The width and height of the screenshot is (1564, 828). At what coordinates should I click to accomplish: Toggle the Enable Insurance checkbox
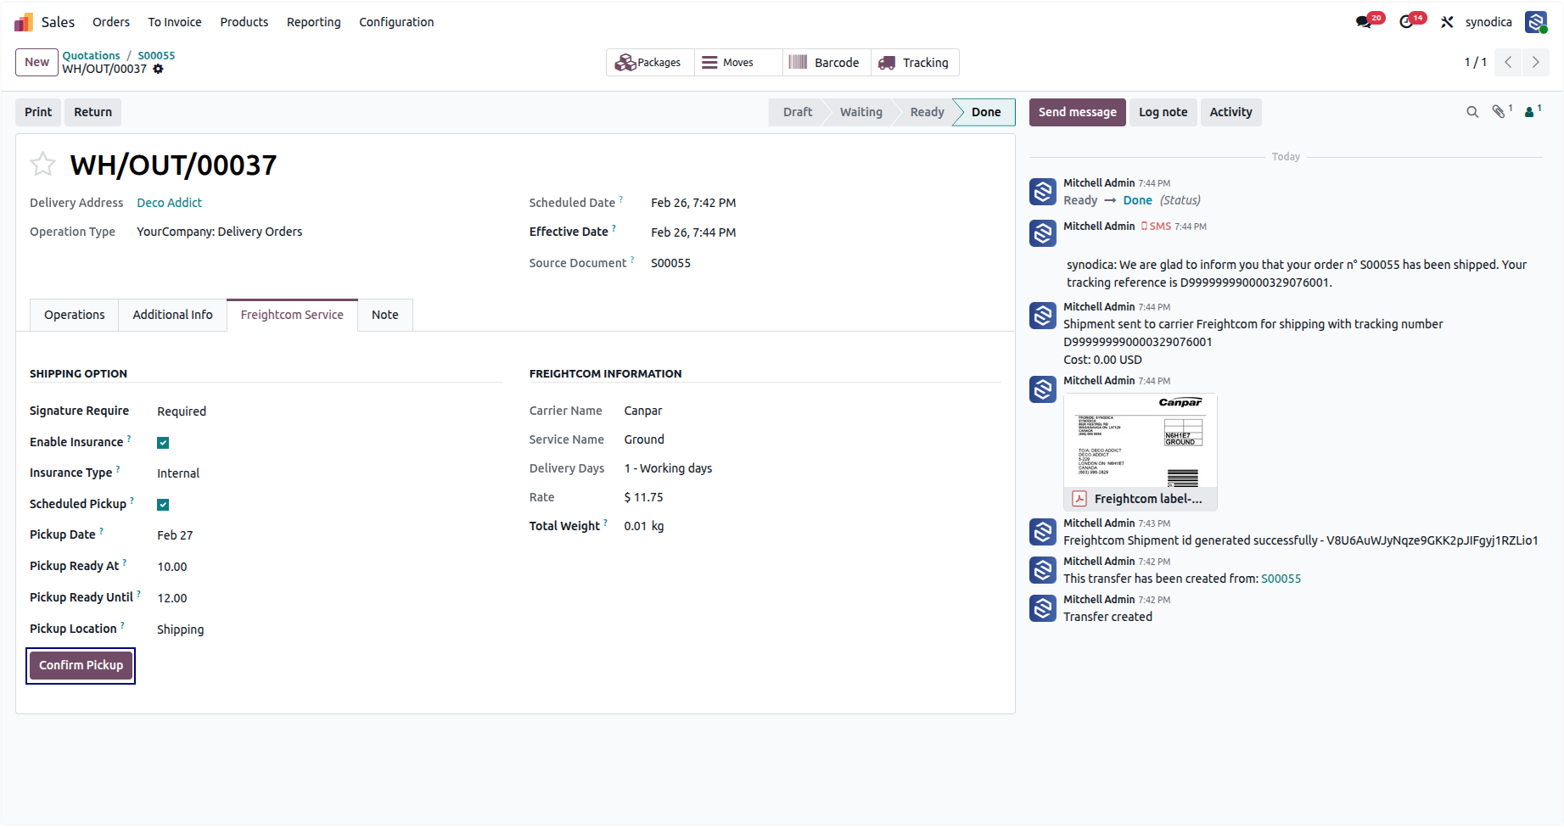click(x=163, y=443)
